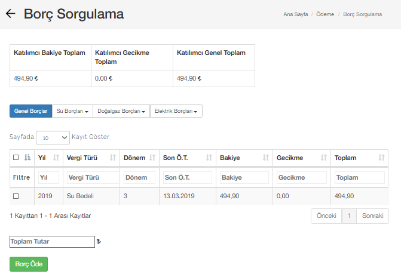The width and height of the screenshot is (401, 280).
Task: Check the 2019 Su Bedeli row checkbox
Action: coord(16,196)
